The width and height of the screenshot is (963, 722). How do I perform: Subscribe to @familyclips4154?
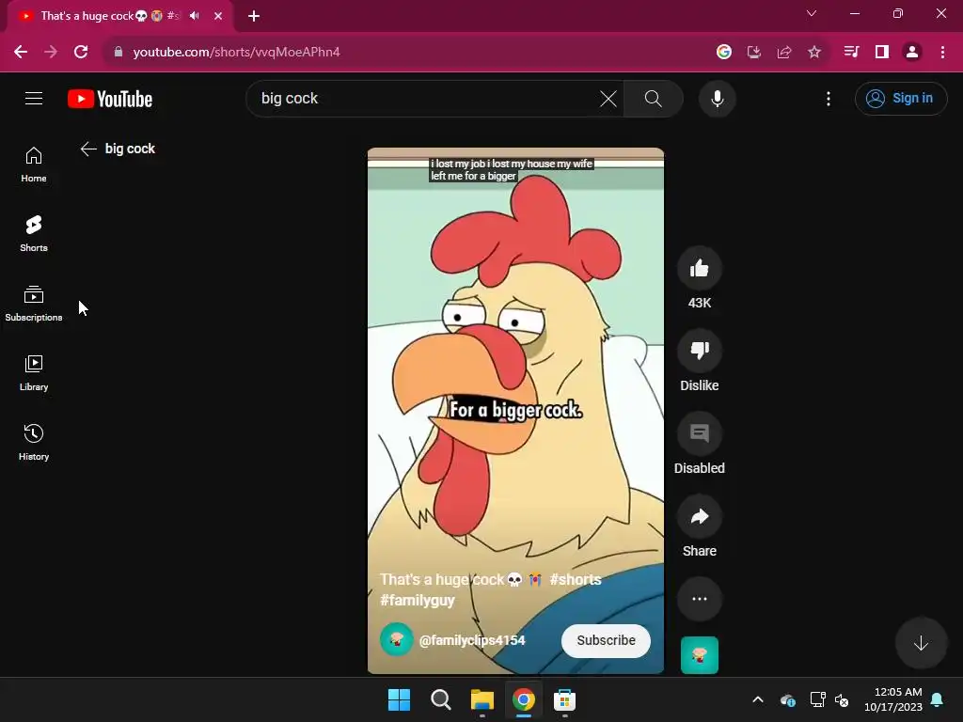(x=606, y=640)
